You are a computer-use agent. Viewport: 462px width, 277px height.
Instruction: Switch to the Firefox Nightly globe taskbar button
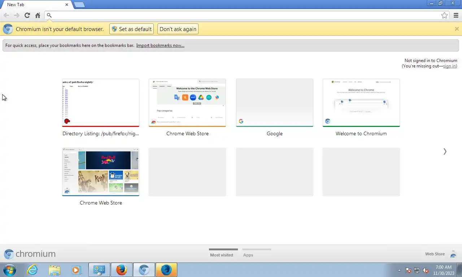(x=166, y=270)
